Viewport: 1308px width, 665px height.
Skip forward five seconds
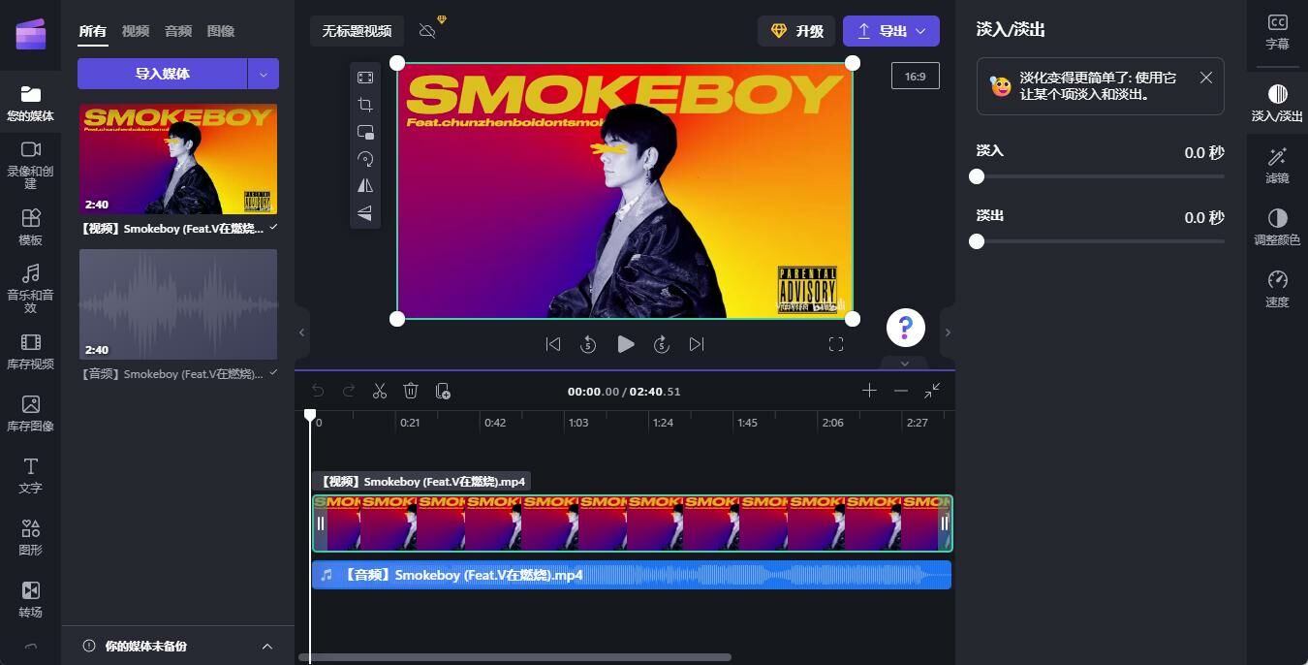pos(662,344)
